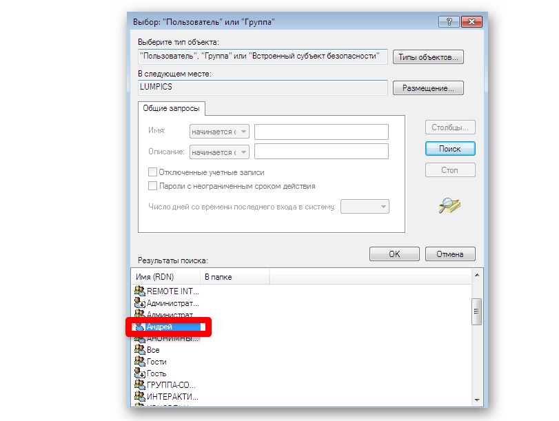This screenshot has width=559, height=421.
Task: Click the В папке column header
Action: pyautogui.click(x=234, y=277)
